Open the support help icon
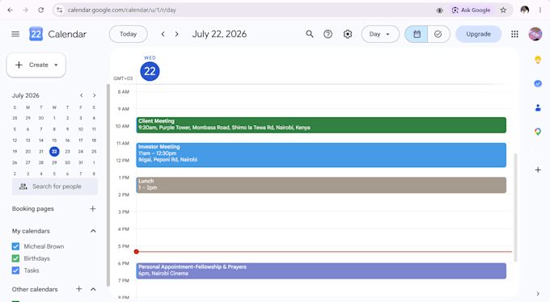 (328, 34)
